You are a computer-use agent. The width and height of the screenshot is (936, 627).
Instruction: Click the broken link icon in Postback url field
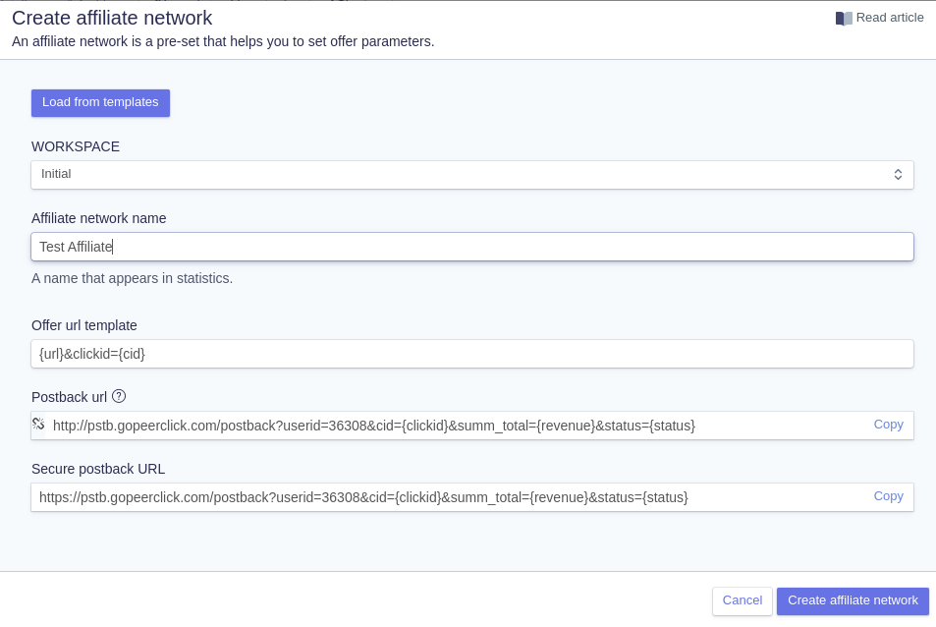[39, 424]
